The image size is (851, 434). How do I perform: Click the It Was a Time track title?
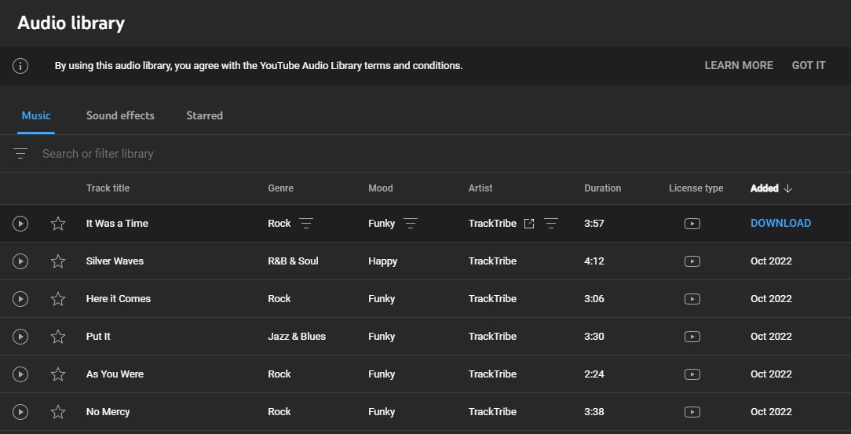[x=117, y=224]
